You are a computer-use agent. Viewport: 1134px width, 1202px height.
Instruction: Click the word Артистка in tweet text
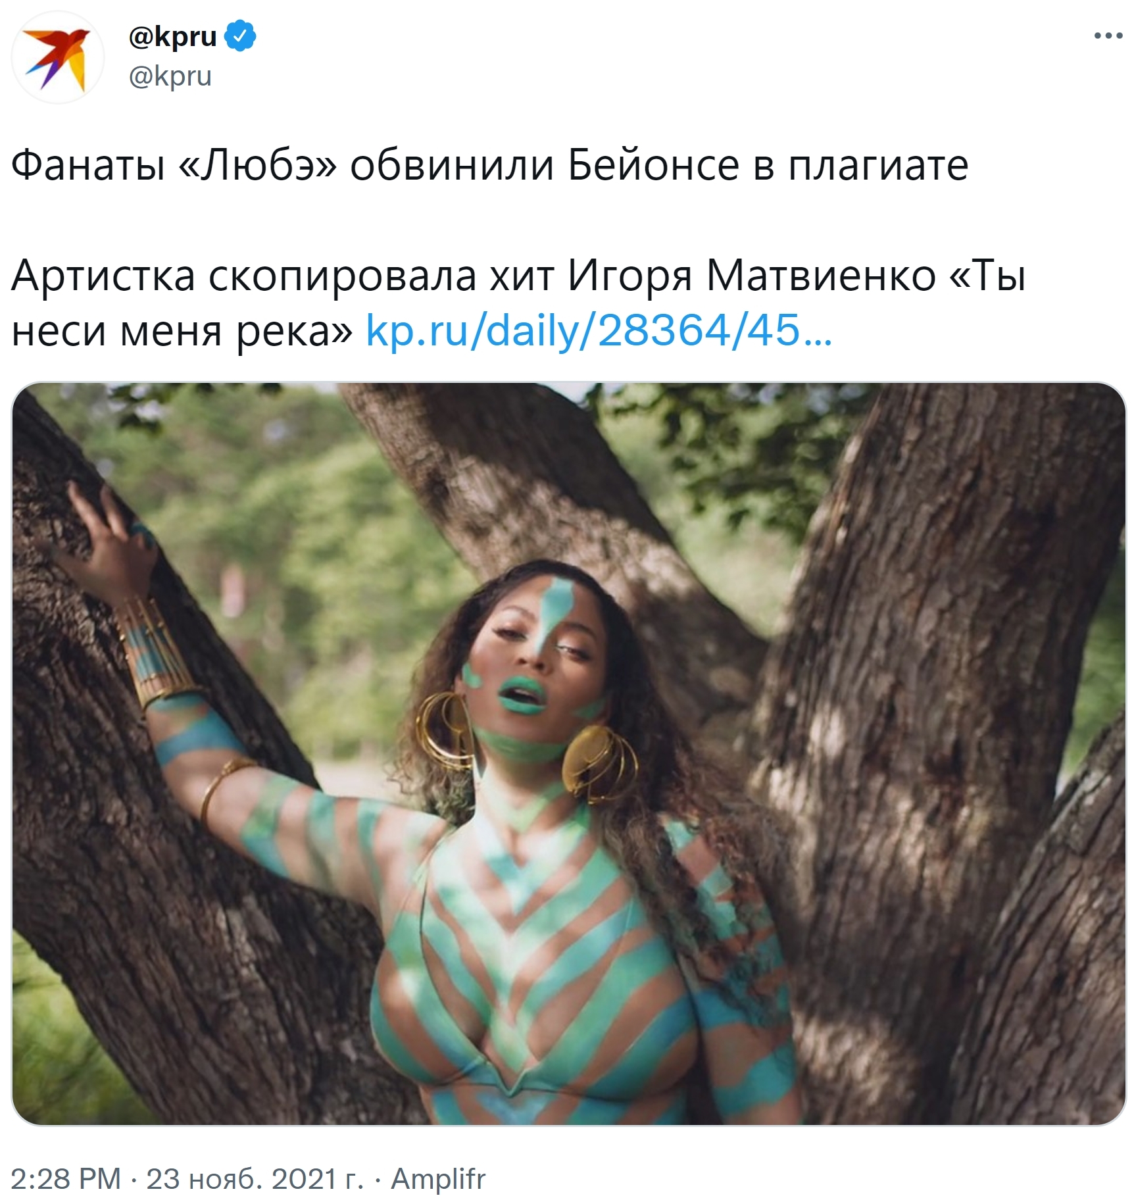tap(103, 276)
